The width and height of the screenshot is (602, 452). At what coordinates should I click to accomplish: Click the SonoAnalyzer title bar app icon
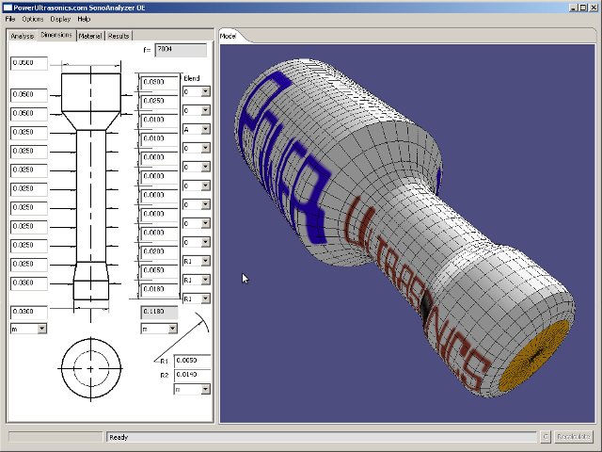pos(8,8)
